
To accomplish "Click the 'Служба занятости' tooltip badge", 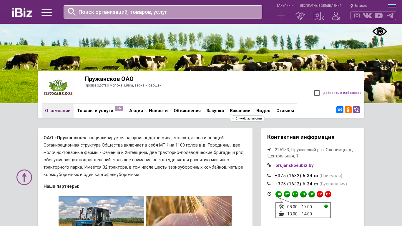I will 247,118.
